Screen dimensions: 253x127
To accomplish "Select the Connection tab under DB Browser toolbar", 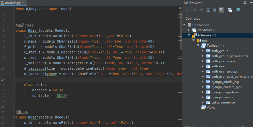I will (x=194, y=19).
